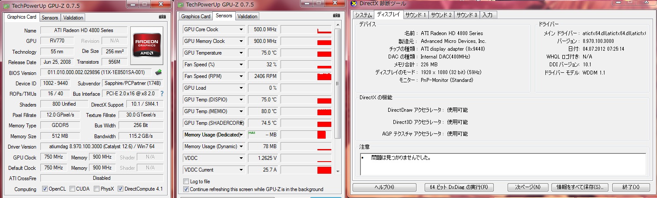
Task: Switch to Sensors tab in left GPU-Z window
Action: coord(50,18)
